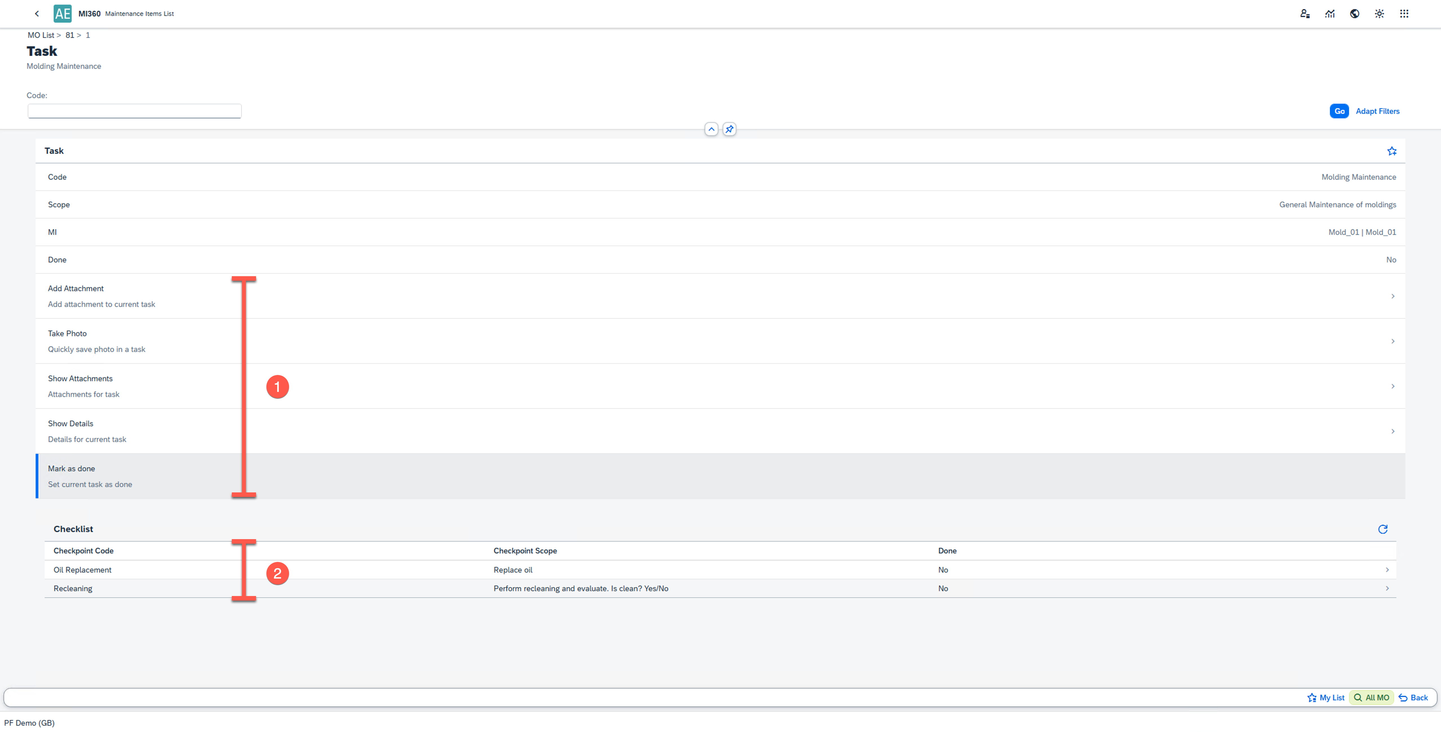Favorite the Task panel via its star
This screenshot has width=1441, height=732.
point(1392,150)
